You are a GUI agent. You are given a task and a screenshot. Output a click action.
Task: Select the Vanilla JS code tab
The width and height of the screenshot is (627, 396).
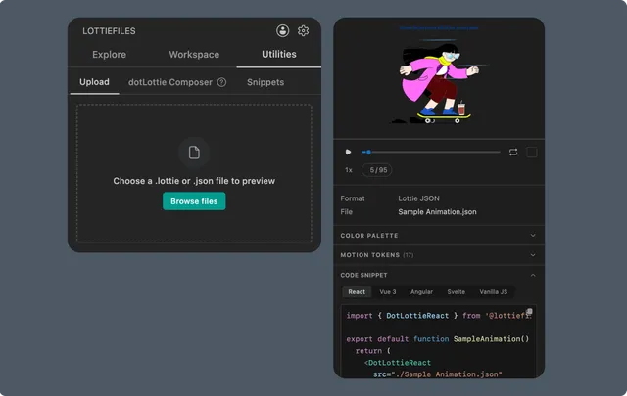point(494,292)
